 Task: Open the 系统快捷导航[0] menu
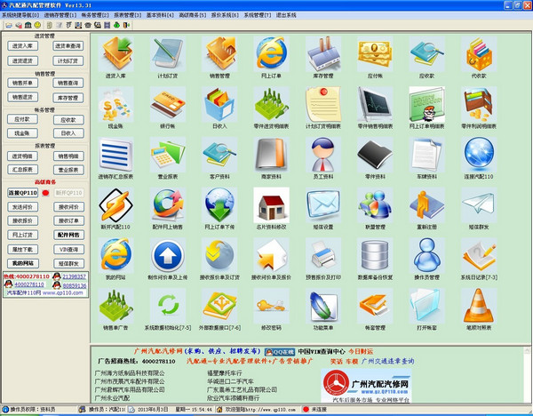click(20, 15)
